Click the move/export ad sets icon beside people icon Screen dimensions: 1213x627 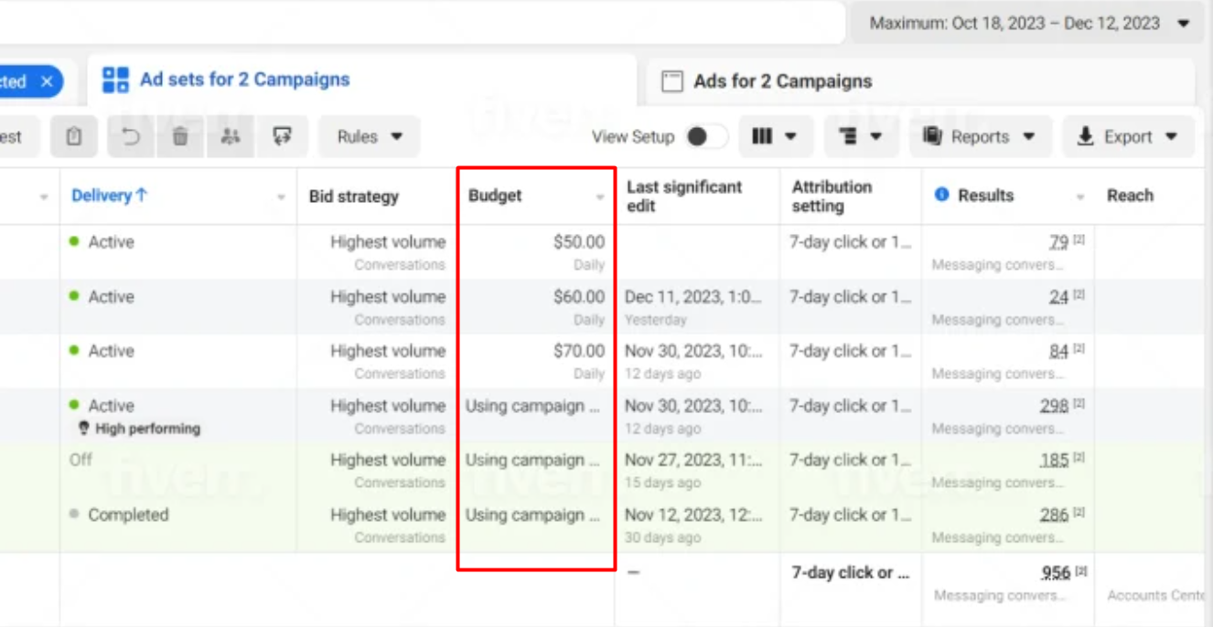click(x=282, y=137)
